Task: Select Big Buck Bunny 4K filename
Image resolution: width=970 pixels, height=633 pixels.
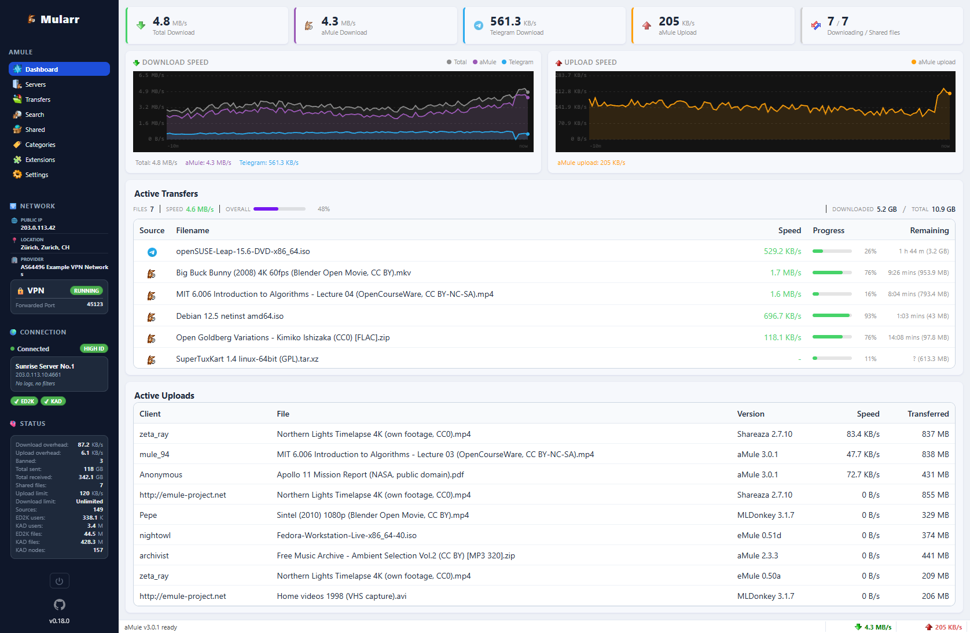Action: click(293, 273)
